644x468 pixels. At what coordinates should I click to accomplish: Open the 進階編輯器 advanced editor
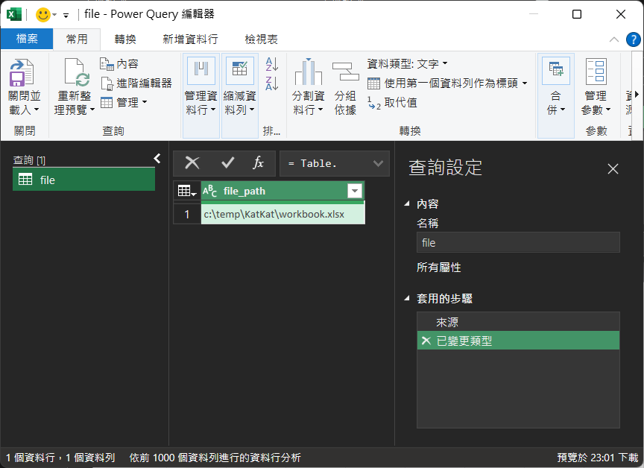(136, 83)
